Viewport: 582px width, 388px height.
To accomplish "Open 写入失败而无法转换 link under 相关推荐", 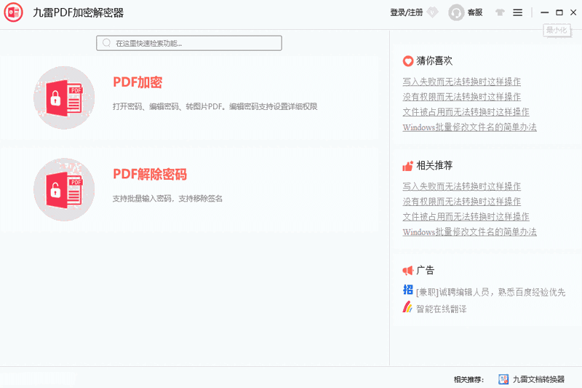I will coord(462,186).
